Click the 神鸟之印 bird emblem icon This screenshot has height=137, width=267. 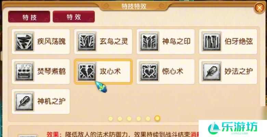coord(149,41)
